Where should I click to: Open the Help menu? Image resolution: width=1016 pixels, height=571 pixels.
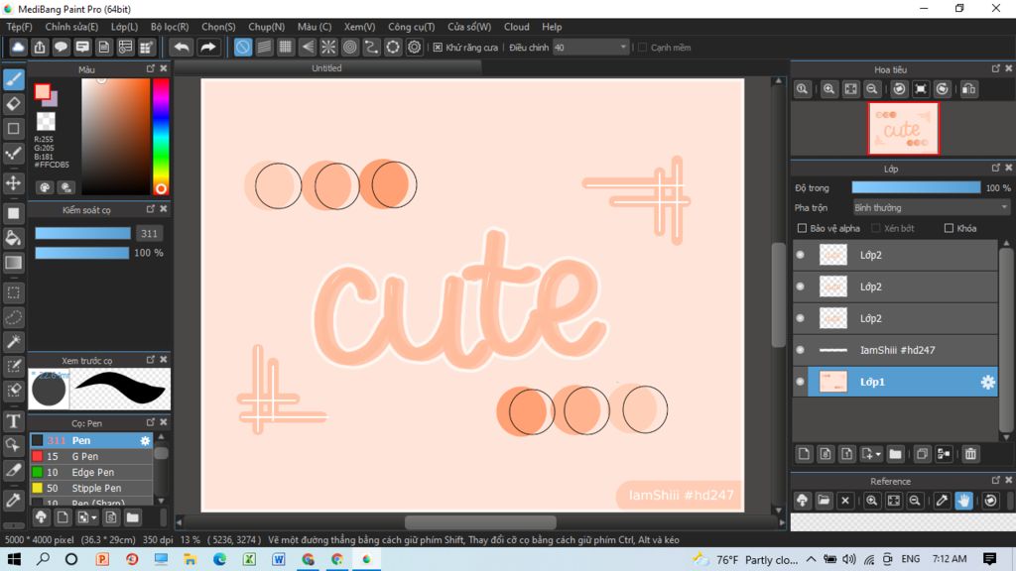coord(552,27)
